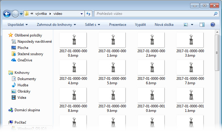Image resolution: width=222 pixels, height=132 pixels.
Task: Refresh the folder view
Action: click(88, 14)
